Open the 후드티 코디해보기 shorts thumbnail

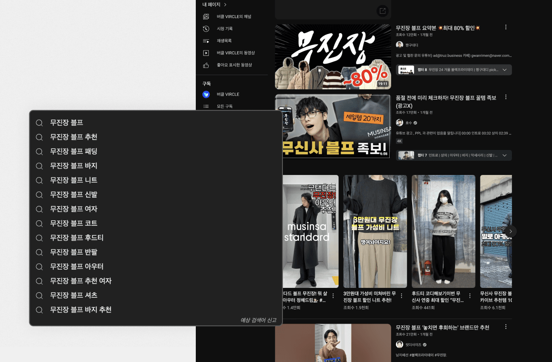click(443, 231)
